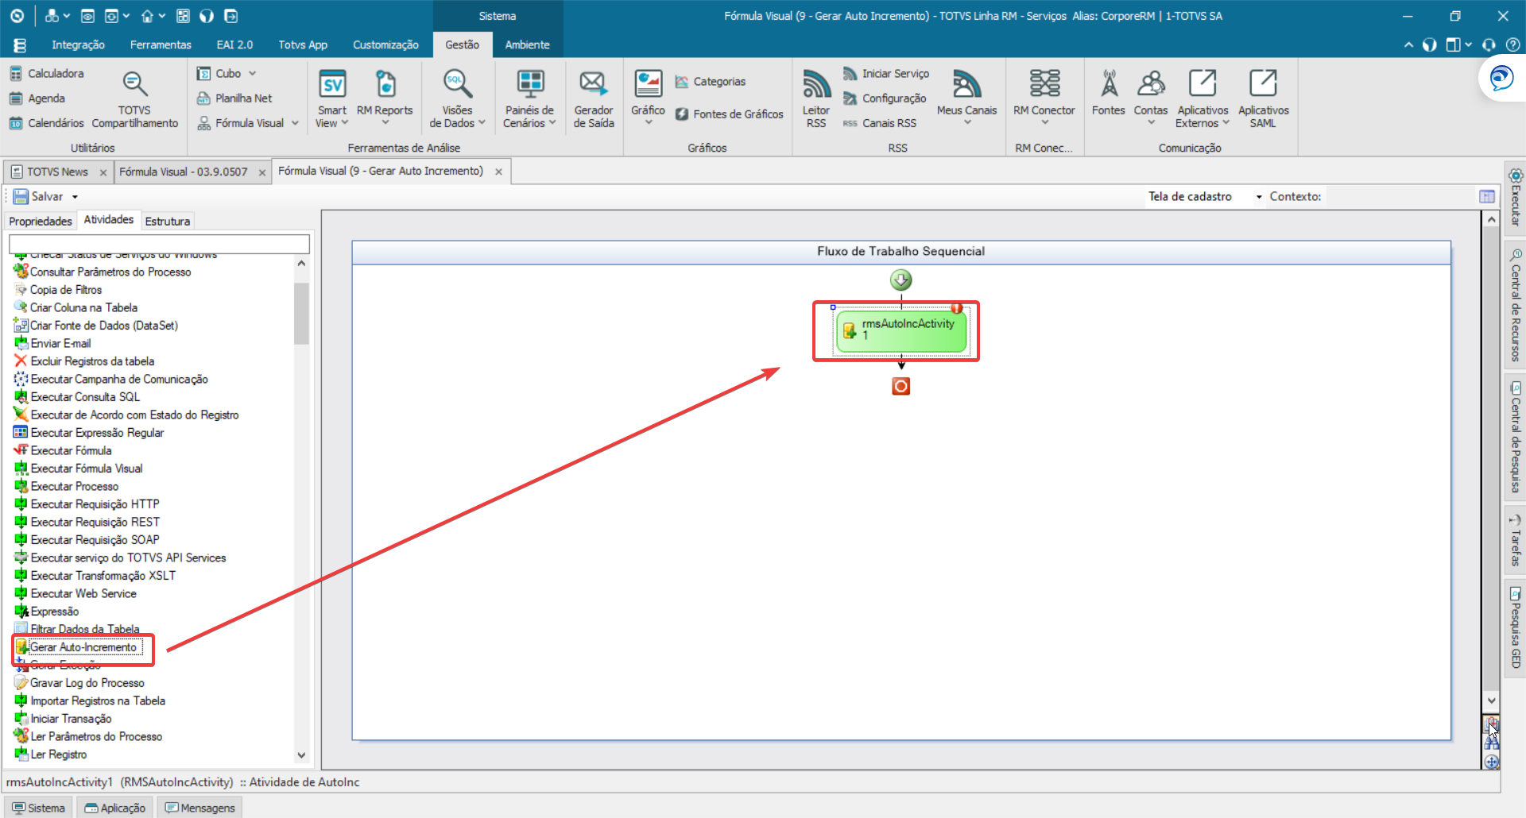1526x818 pixels.
Task: Select the rmsAutoIncActivity1 node
Action: click(900, 330)
